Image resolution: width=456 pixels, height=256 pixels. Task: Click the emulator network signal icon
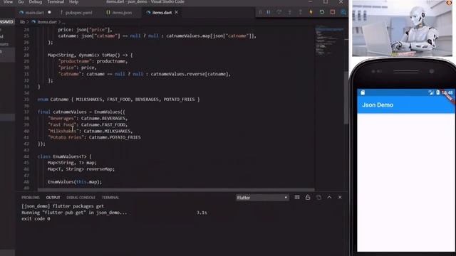(430, 92)
